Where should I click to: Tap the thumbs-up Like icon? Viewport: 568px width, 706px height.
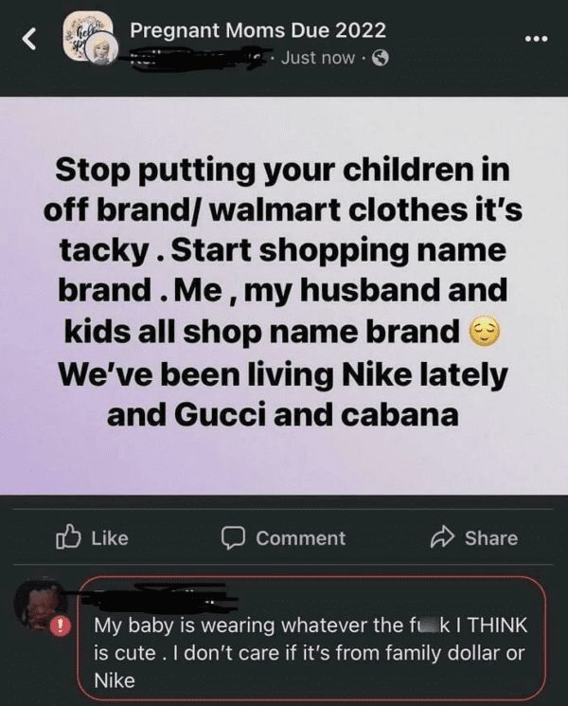click(68, 536)
